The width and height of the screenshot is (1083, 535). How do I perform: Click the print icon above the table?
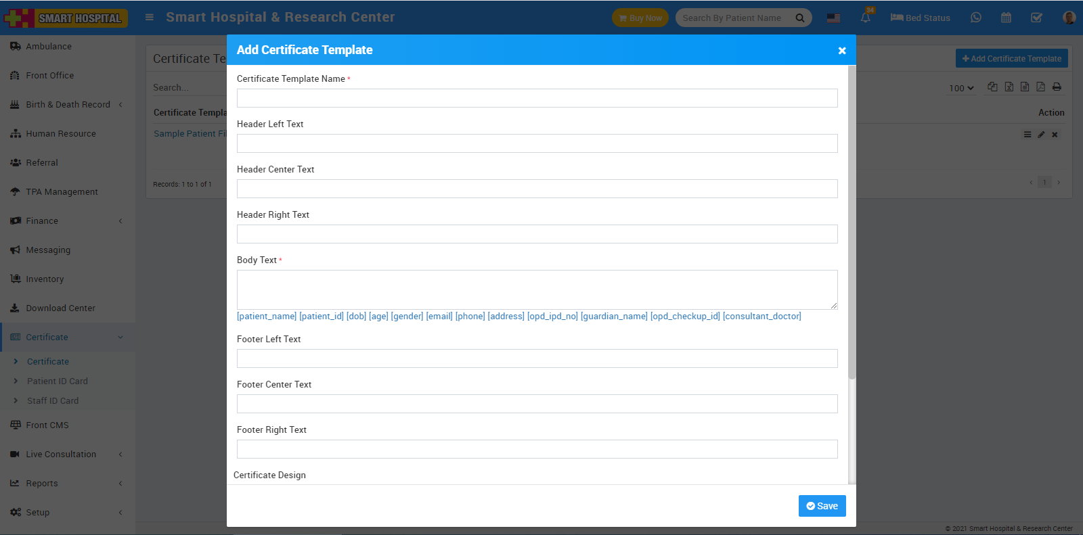pos(1057,87)
